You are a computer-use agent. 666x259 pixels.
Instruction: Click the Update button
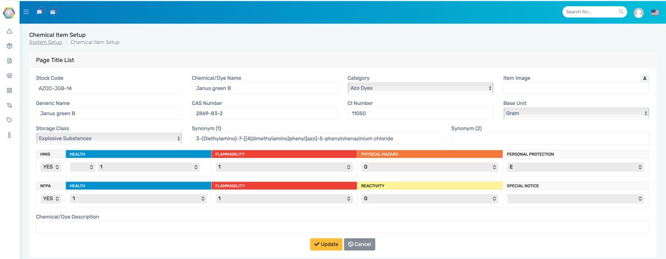click(x=326, y=244)
